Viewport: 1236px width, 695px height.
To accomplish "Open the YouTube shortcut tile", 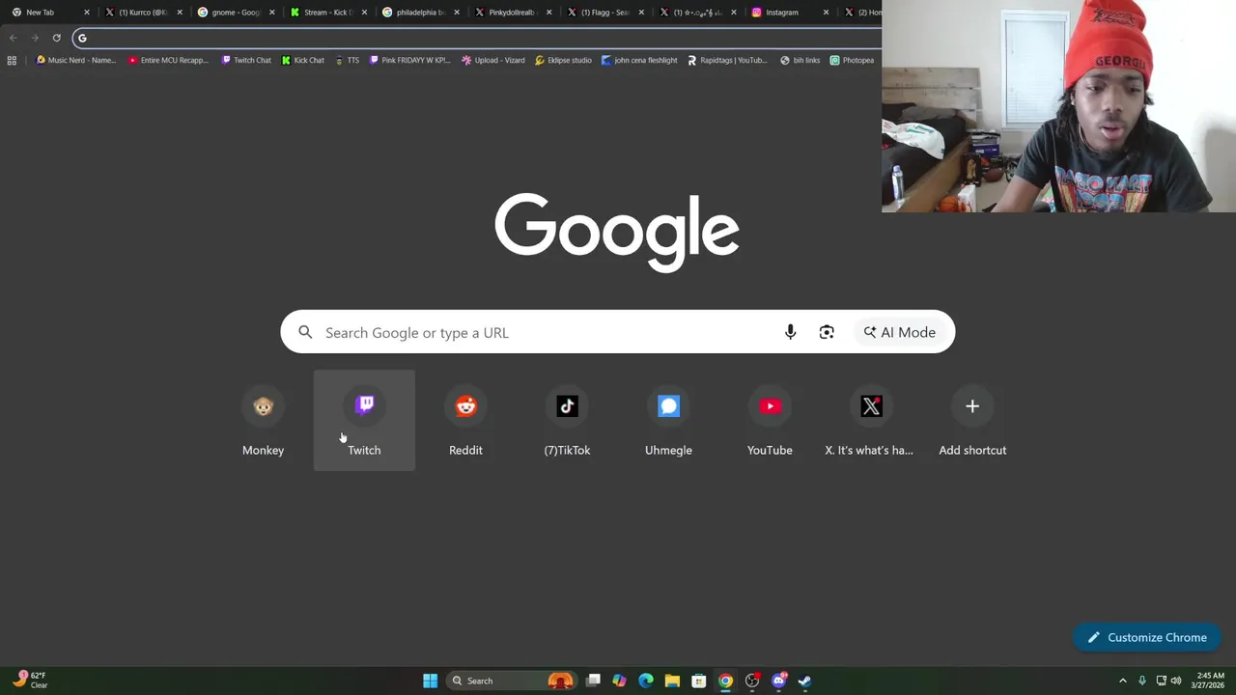I will coord(770,421).
